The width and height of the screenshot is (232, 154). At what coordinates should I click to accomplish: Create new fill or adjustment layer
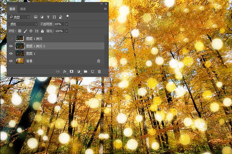click(79, 72)
